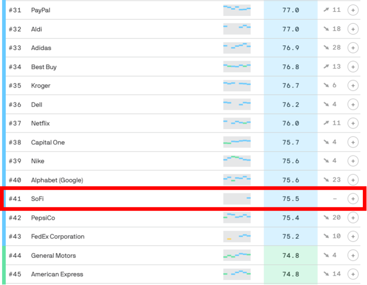Open Capital One plus icon

[x=353, y=142]
